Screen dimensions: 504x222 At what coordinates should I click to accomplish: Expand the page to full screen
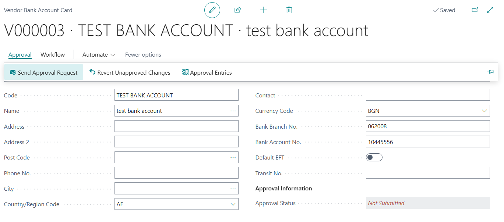[x=490, y=10]
